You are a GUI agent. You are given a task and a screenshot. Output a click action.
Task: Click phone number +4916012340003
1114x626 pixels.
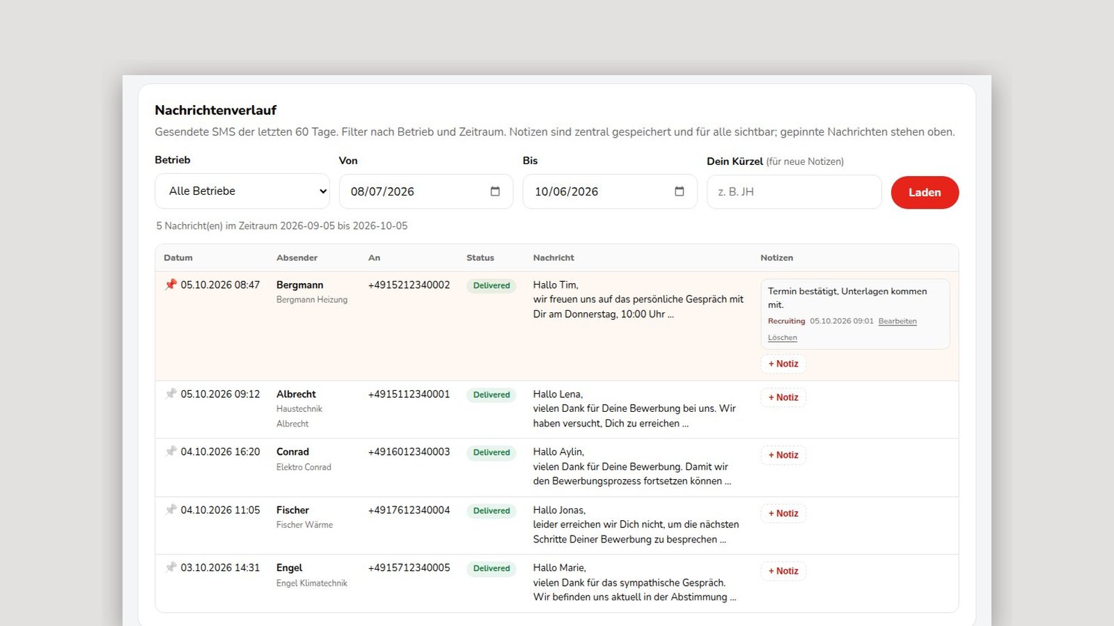409,452
